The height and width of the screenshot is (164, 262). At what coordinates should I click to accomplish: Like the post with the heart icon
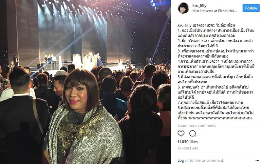click(181, 133)
